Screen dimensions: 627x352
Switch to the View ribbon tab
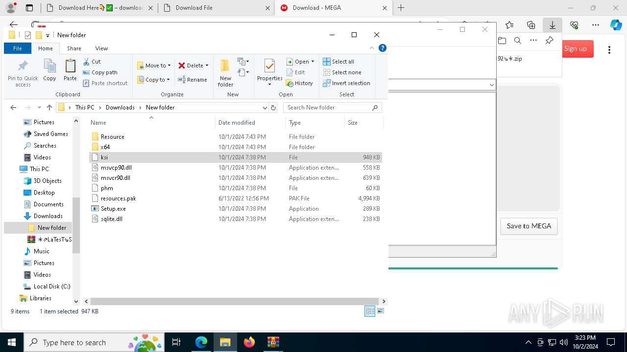101,48
